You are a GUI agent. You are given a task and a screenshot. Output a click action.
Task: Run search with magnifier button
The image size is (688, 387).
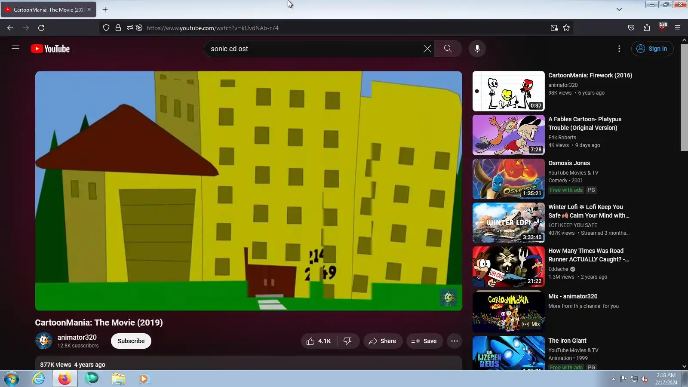point(448,49)
